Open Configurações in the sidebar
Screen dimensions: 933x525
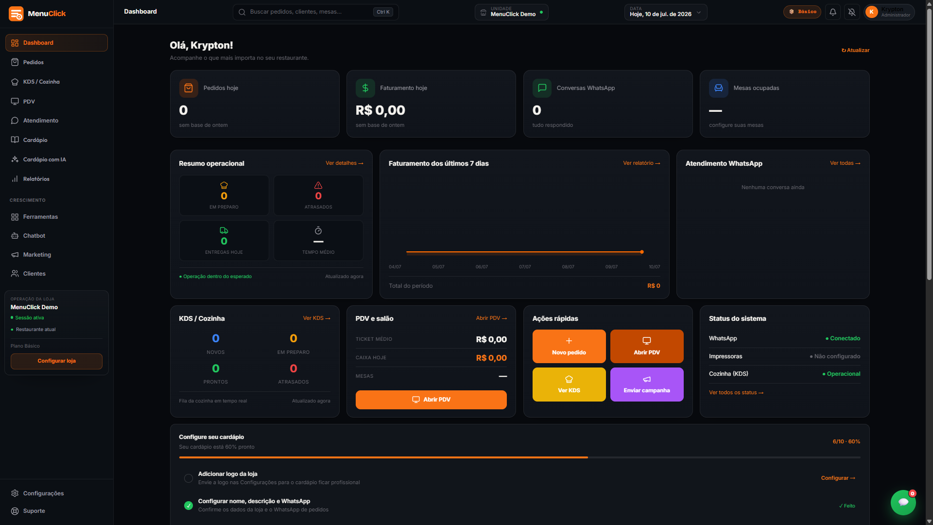coord(56,493)
